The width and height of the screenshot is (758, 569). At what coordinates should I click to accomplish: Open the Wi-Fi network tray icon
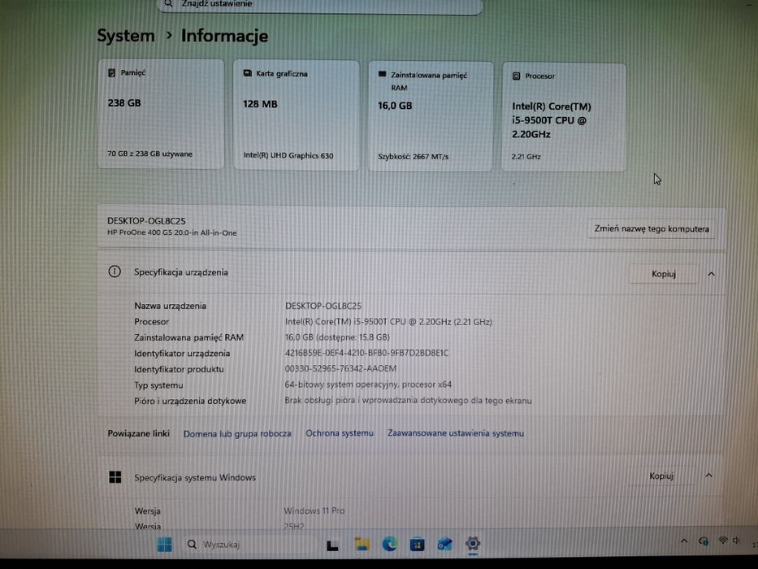tap(723, 541)
